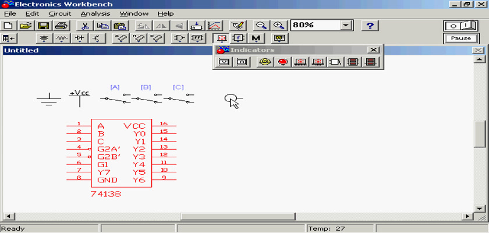Click the Create Subcircuit icon

click(x=197, y=26)
